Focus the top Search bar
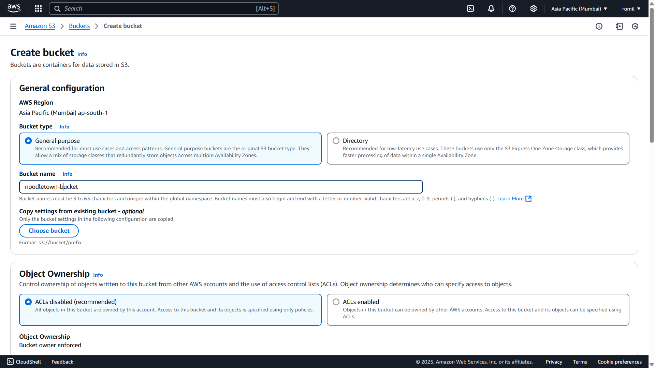Viewport: 655px width, 368px height. pos(164,9)
